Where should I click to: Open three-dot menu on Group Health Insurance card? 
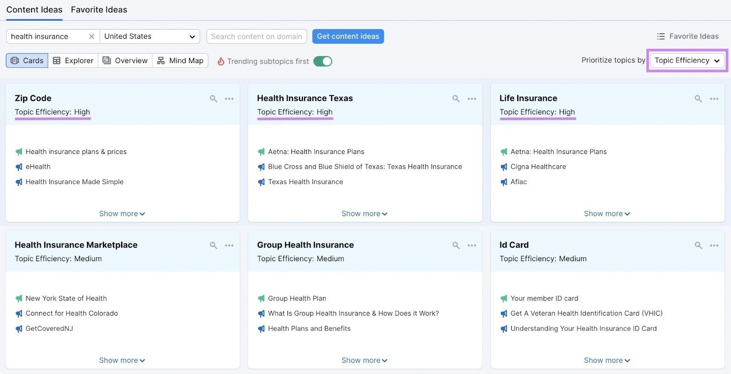[472, 245]
